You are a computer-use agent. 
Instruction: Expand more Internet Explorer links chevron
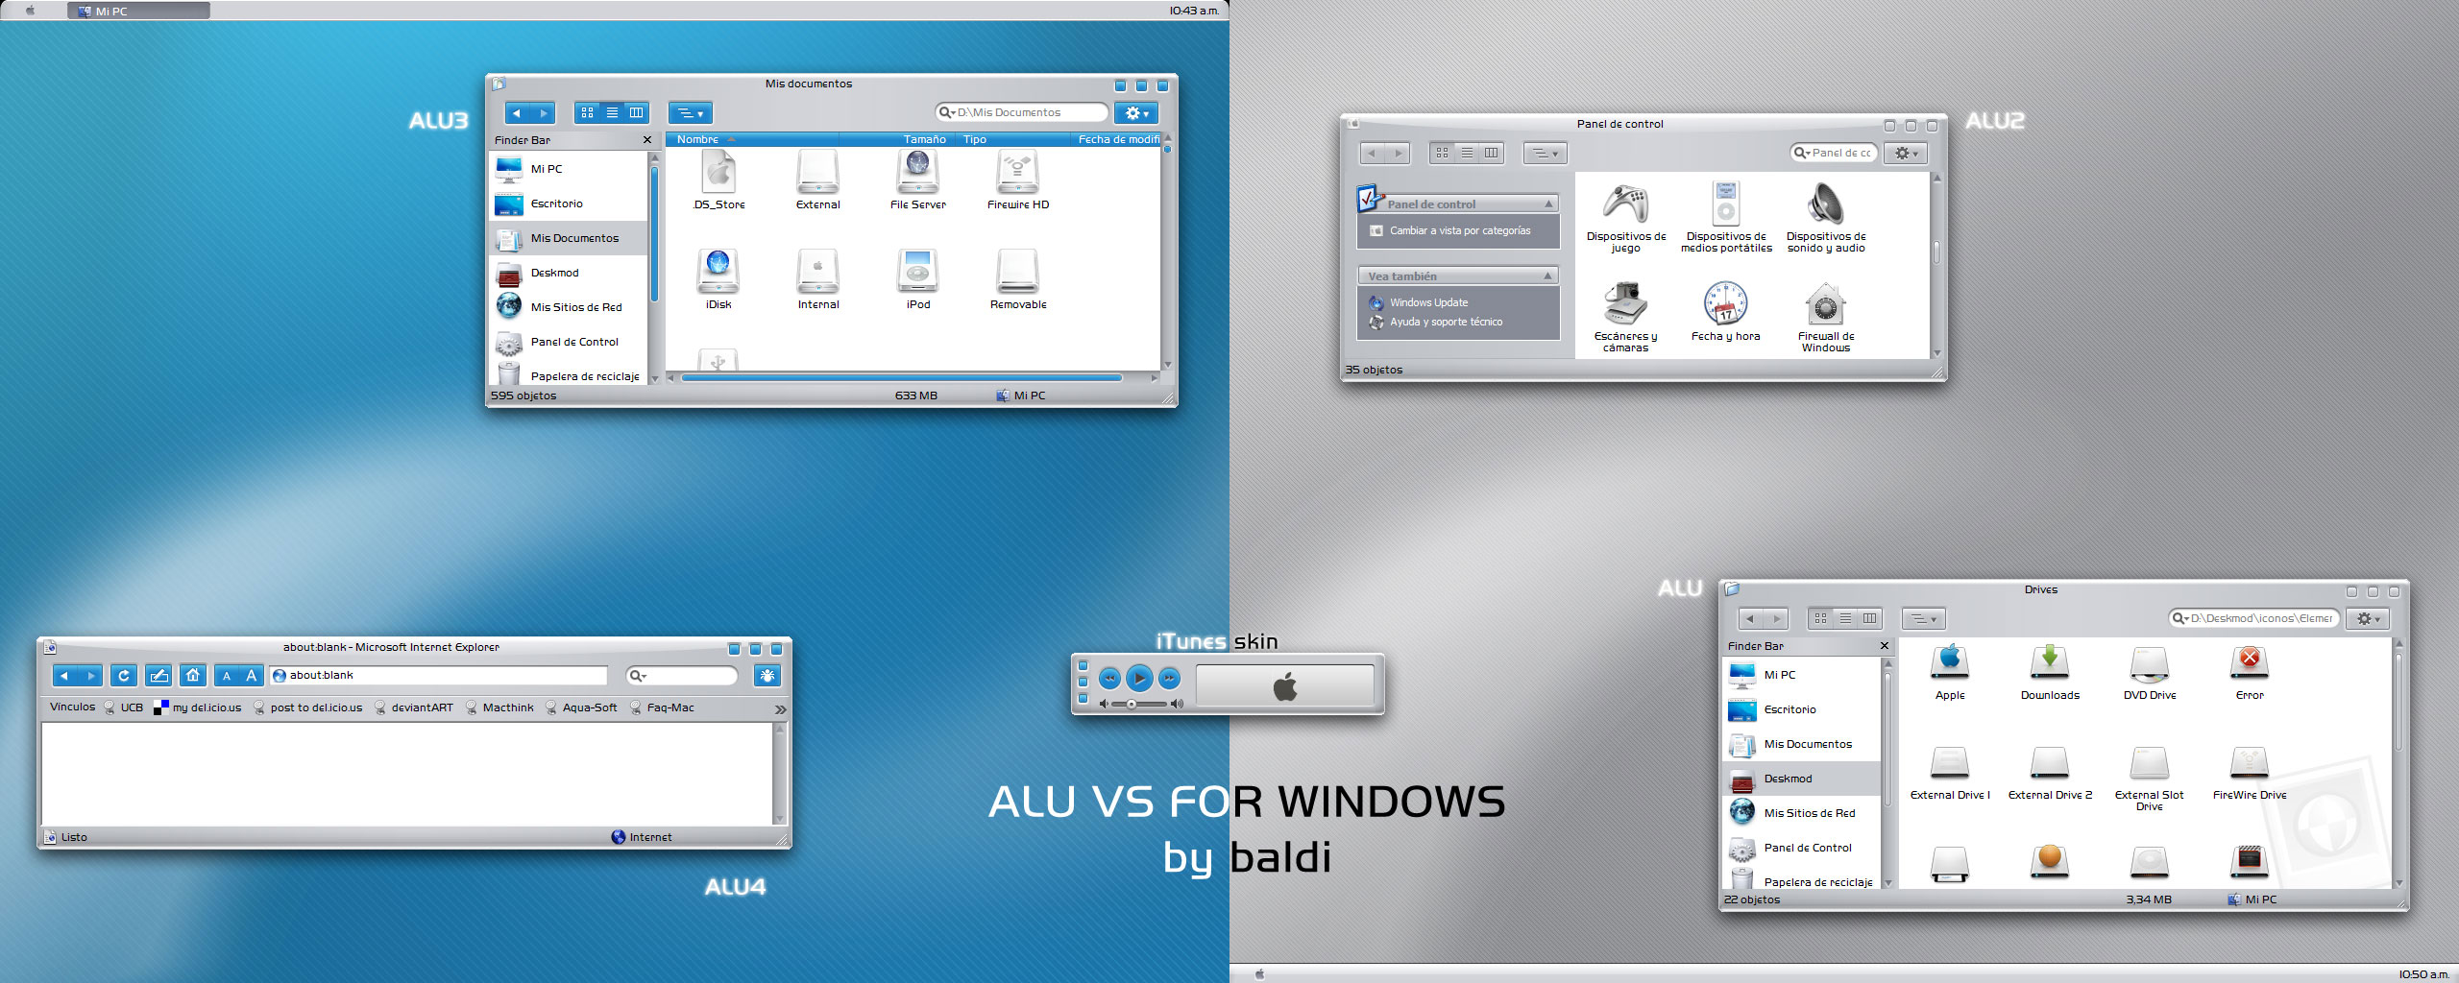(780, 709)
